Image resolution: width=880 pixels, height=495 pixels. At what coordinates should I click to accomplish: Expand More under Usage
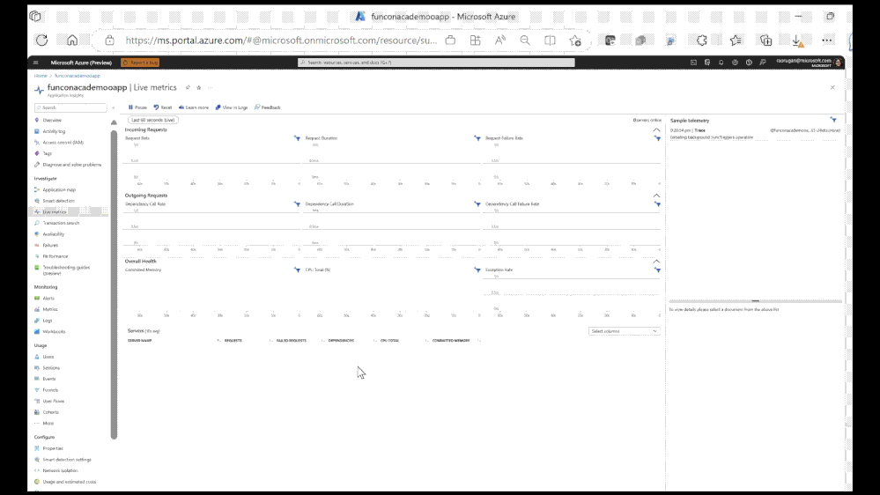48,423
